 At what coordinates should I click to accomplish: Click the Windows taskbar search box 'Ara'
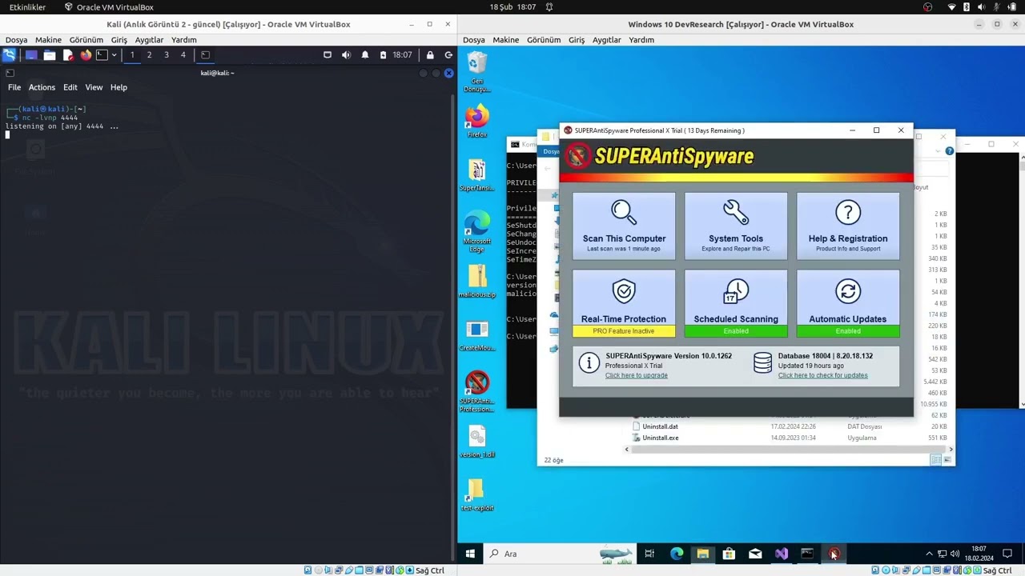[559, 554]
